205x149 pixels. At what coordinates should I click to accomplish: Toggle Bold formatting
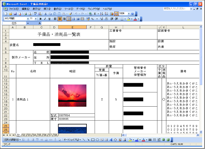pos(41,19)
